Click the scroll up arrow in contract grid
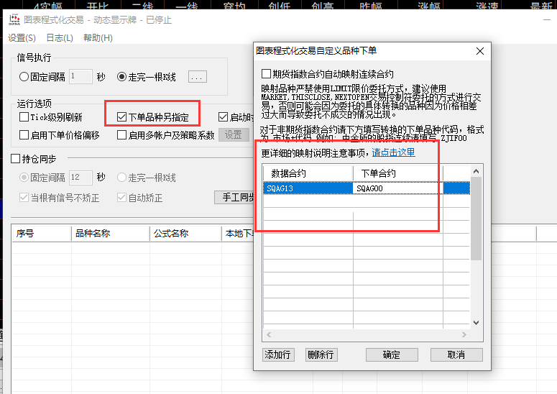Viewport: 557px width, 394px height. tap(477, 172)
